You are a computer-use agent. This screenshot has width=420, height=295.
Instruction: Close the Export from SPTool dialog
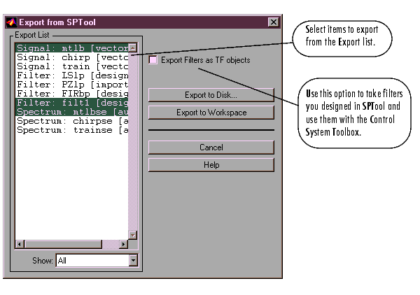pos(273,22)
